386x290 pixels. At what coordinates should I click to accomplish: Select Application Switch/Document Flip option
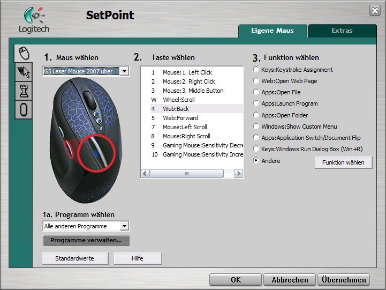pos(307,138)
